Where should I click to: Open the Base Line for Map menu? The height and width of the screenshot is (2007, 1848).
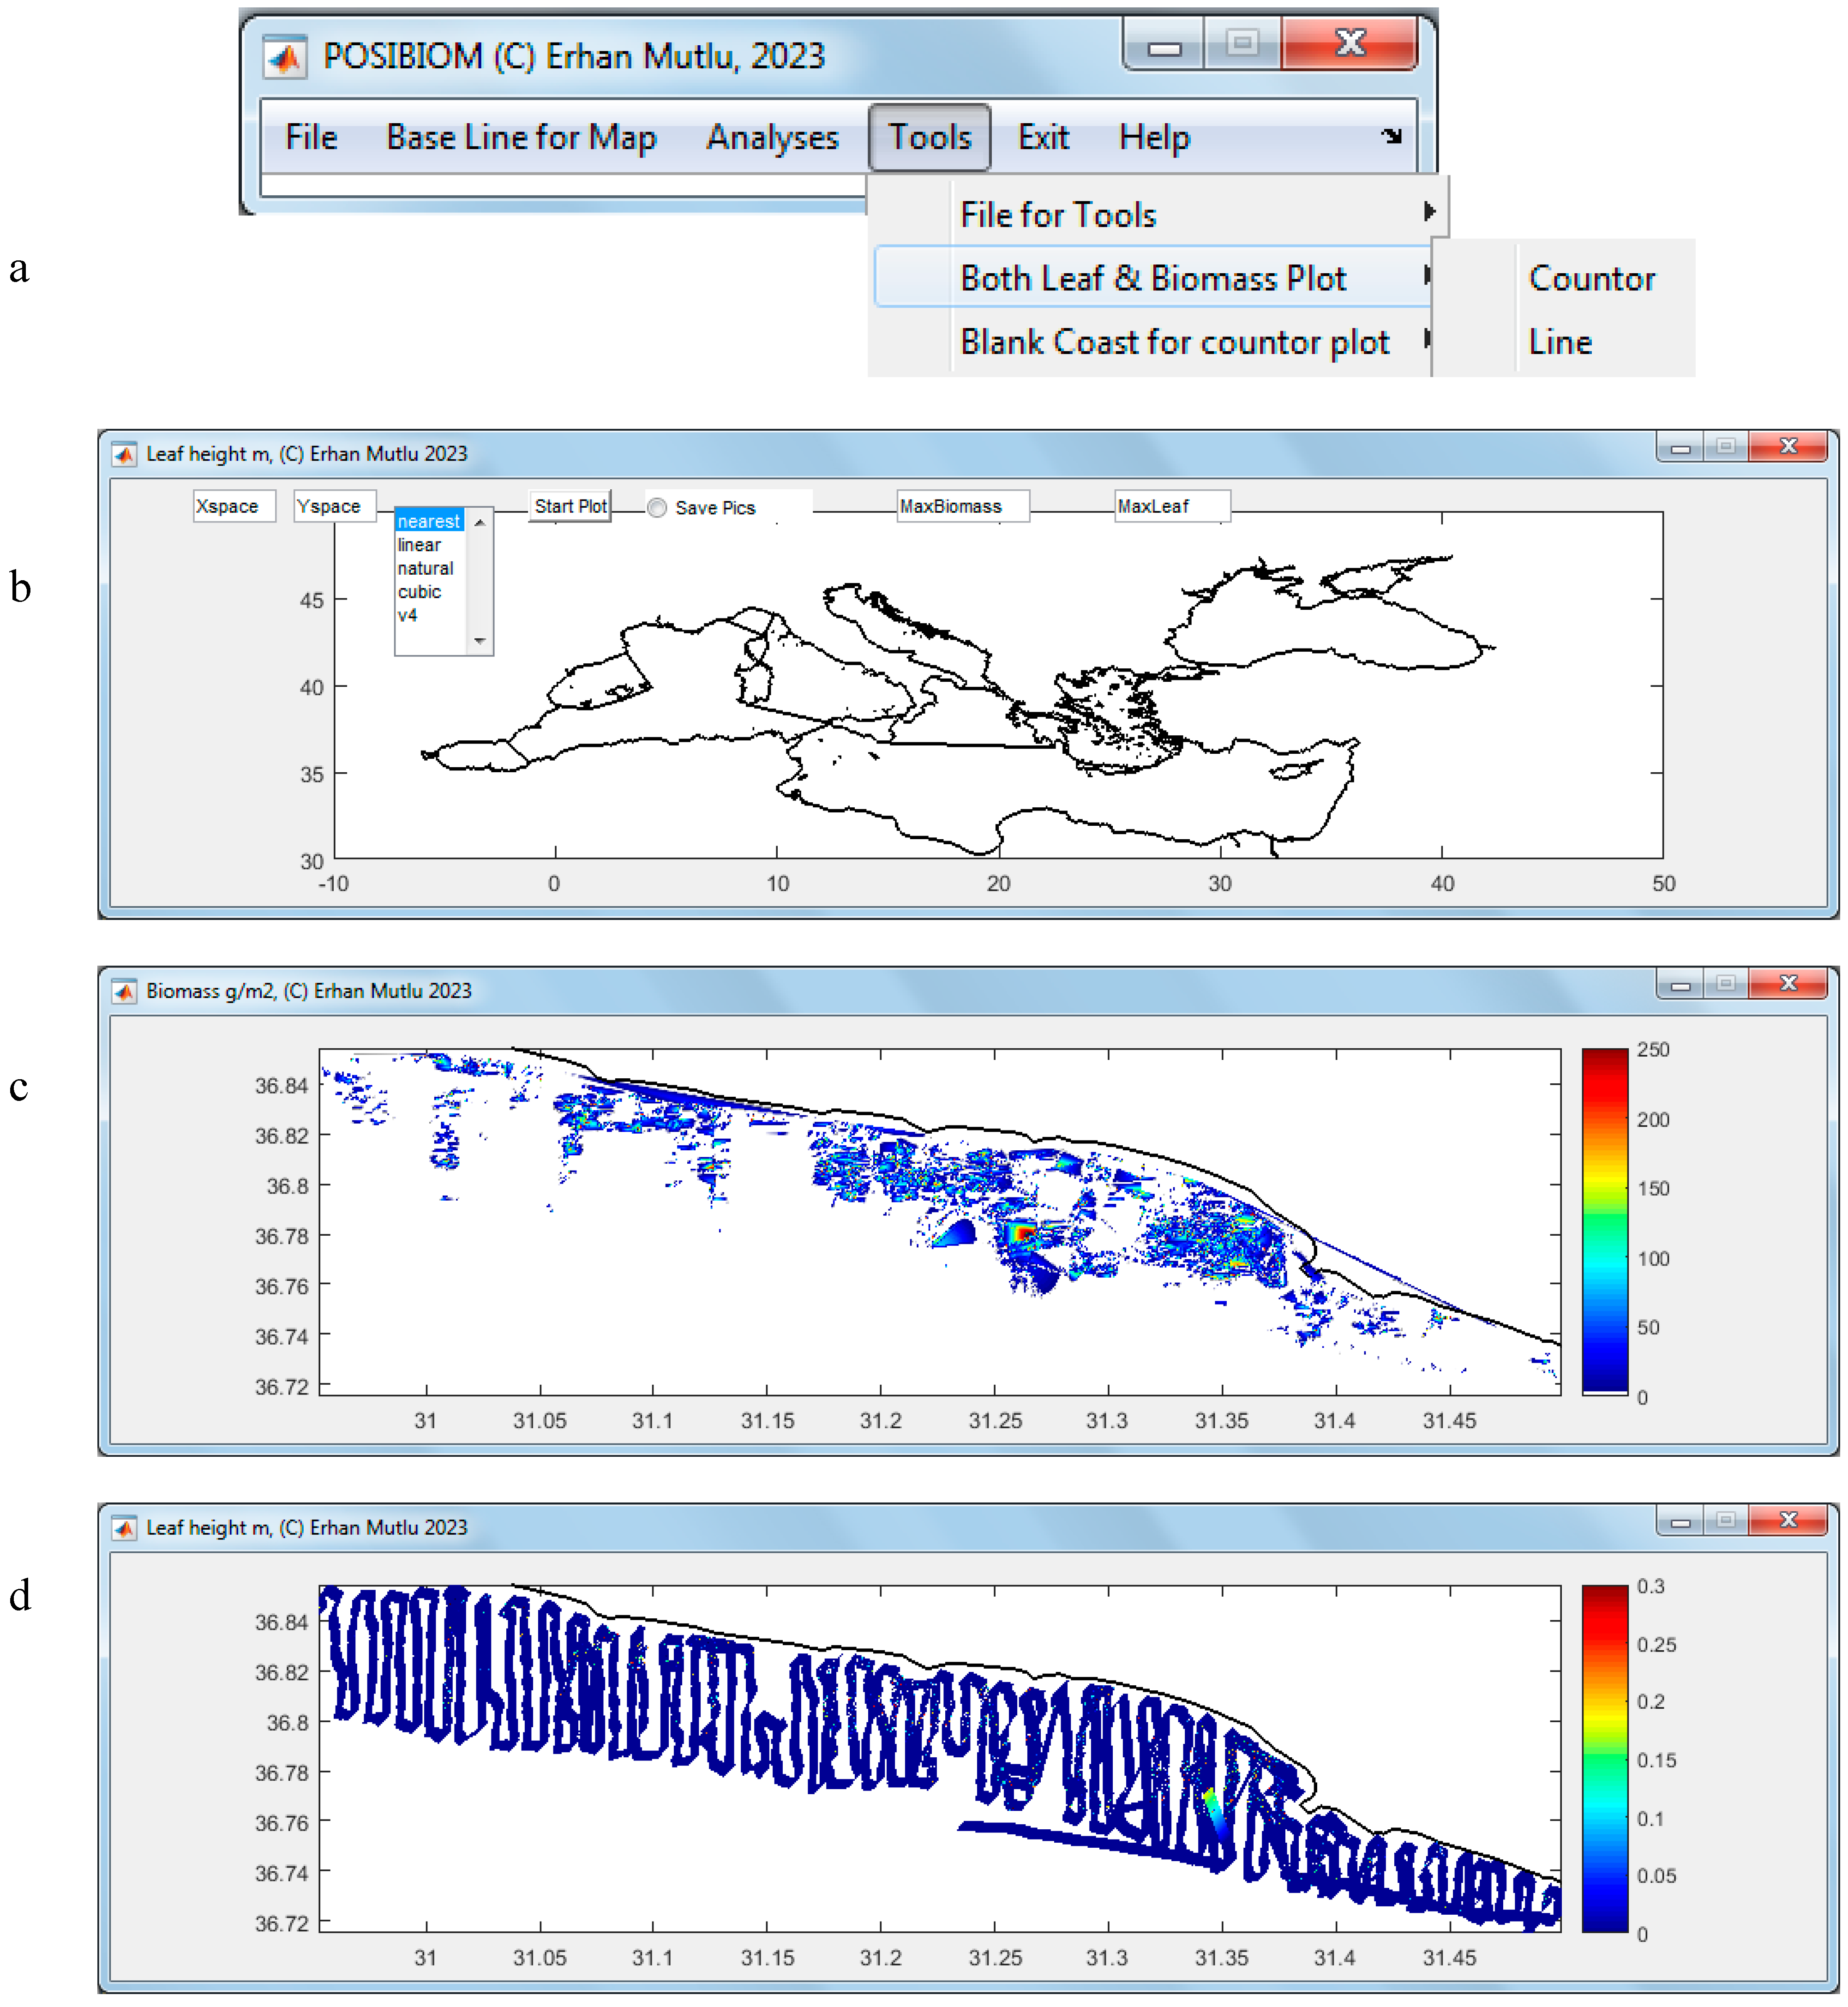(x=521, y=137)
